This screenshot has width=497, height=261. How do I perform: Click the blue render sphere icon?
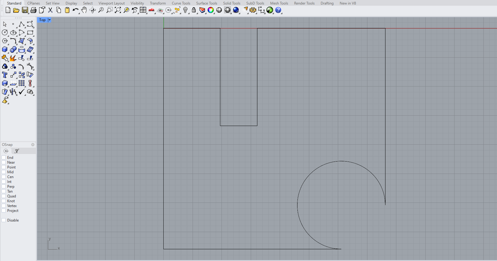[x=236, y=10]
